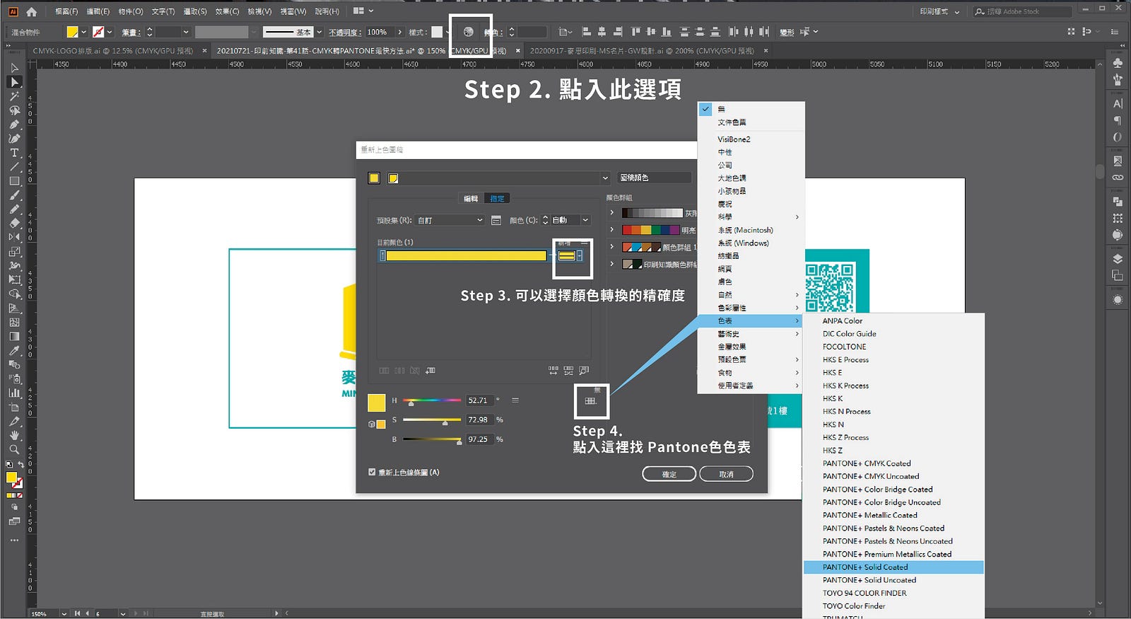Open the Layers panel icon
The width and height of the screenshot is (1131, 619).
(1118, 259)
